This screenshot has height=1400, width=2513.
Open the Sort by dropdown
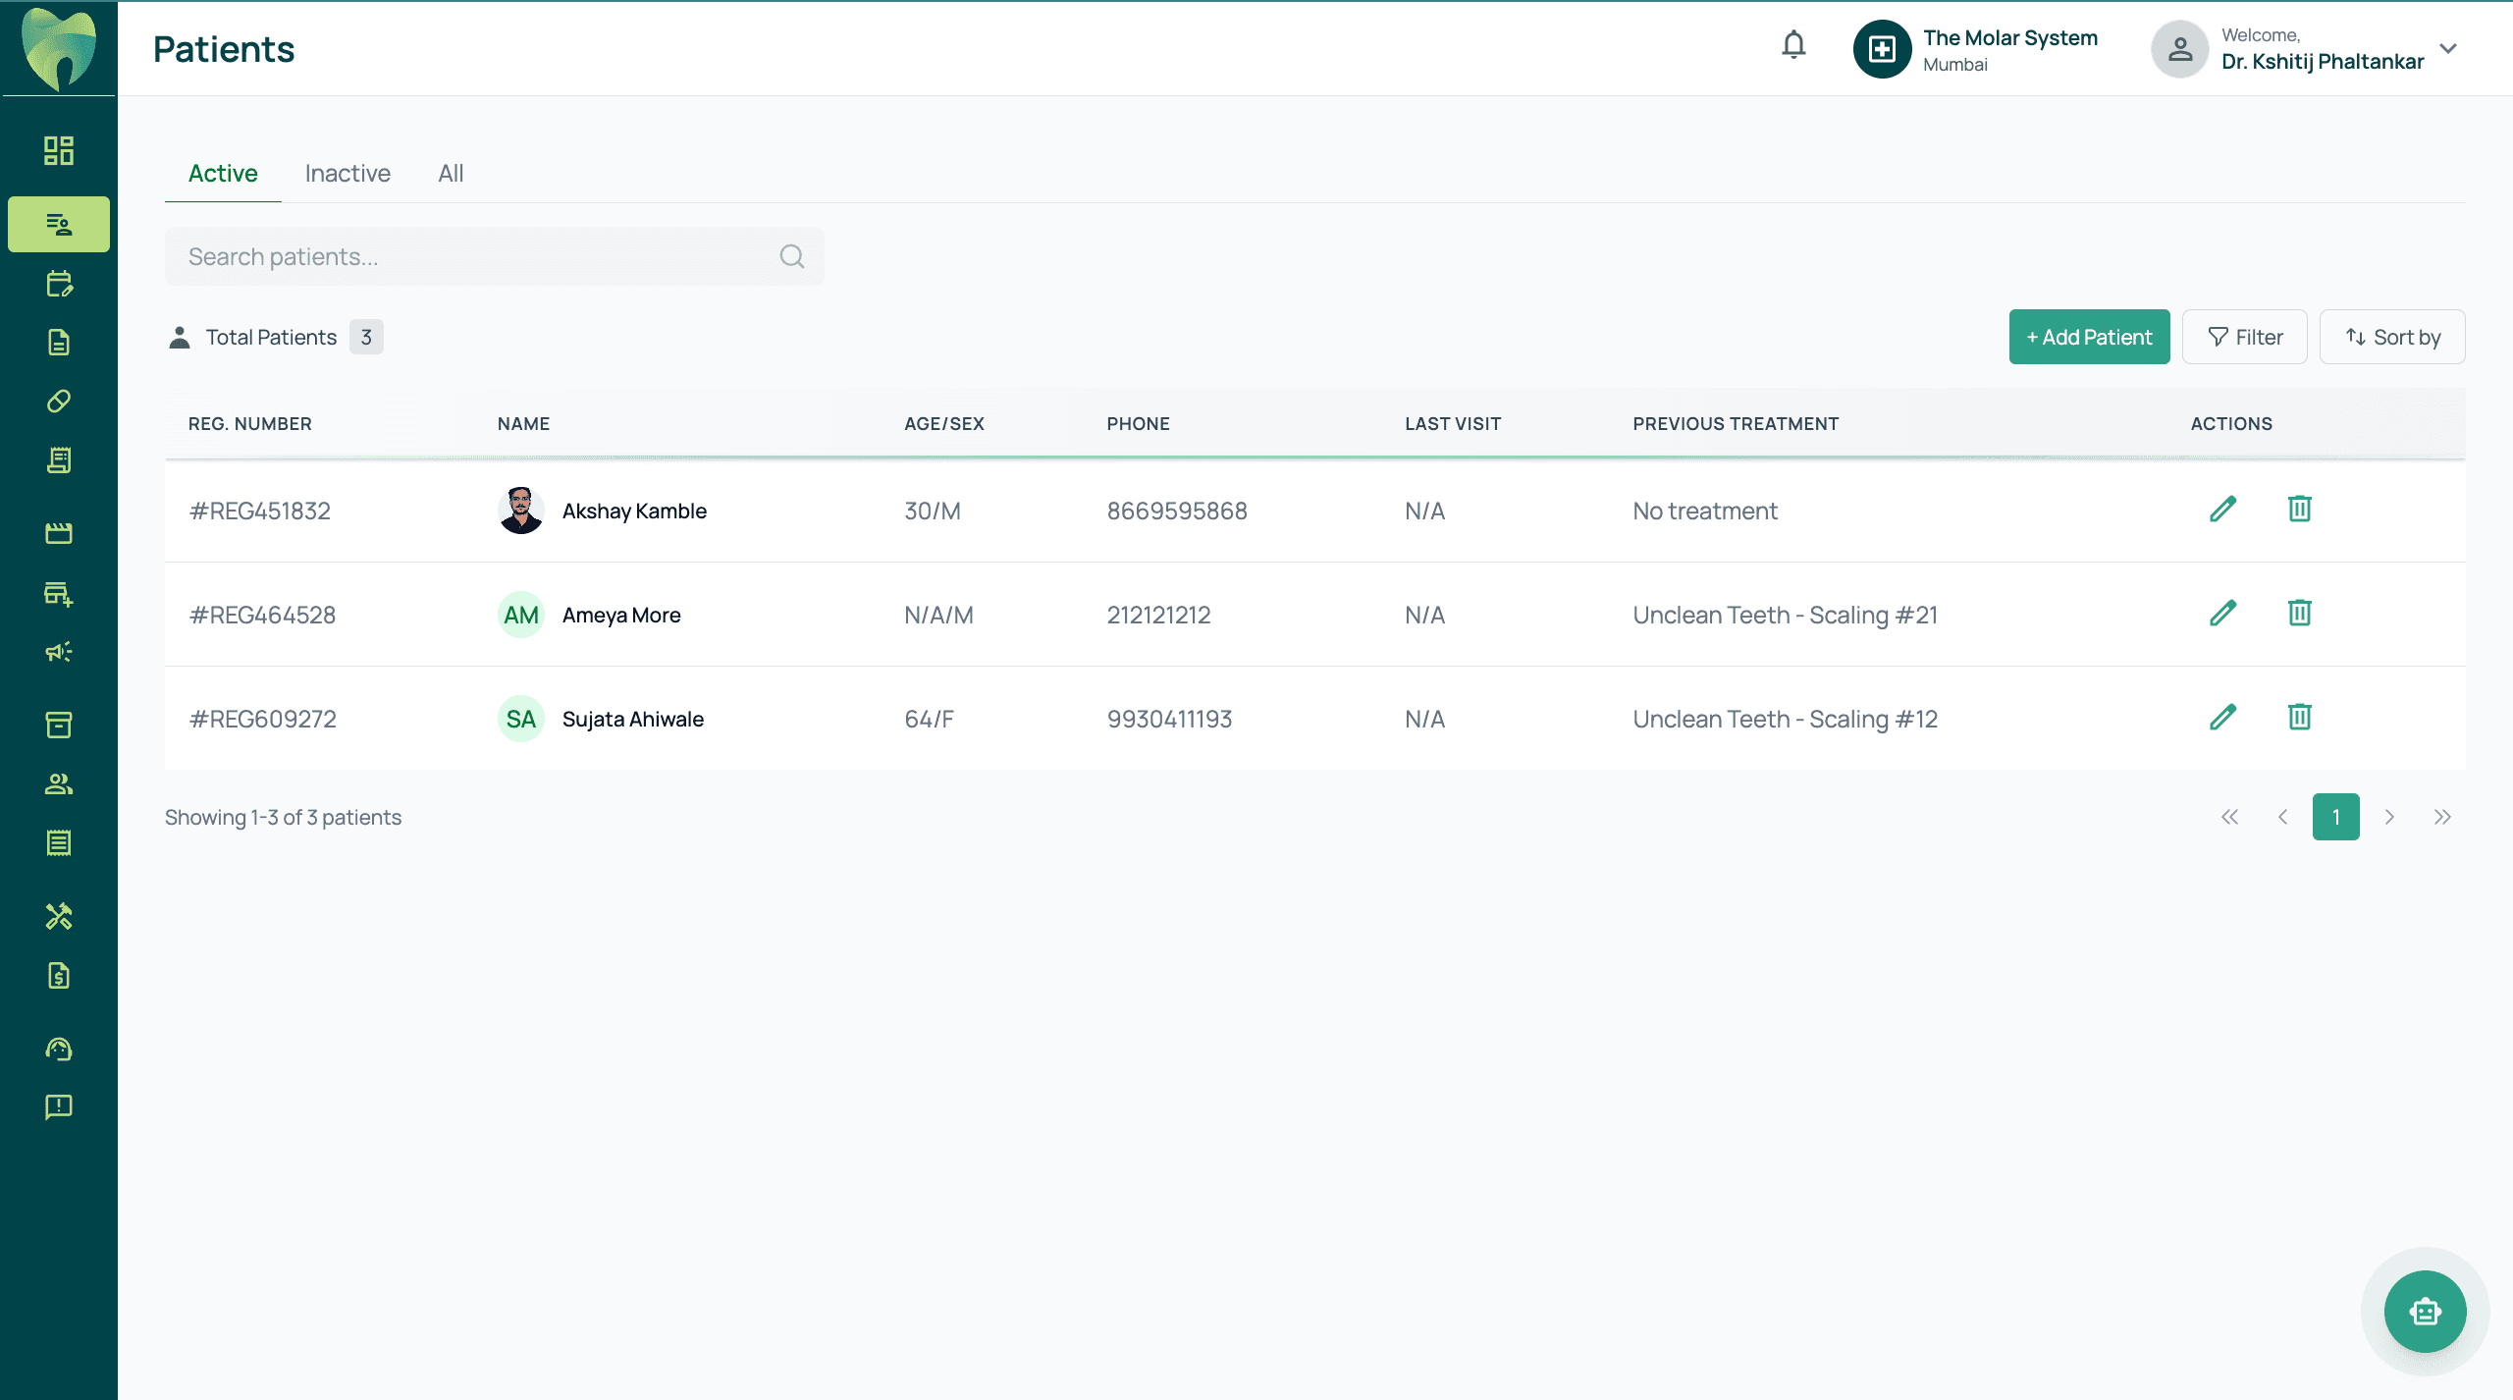pyautogui.click(x=2392, y=337)
